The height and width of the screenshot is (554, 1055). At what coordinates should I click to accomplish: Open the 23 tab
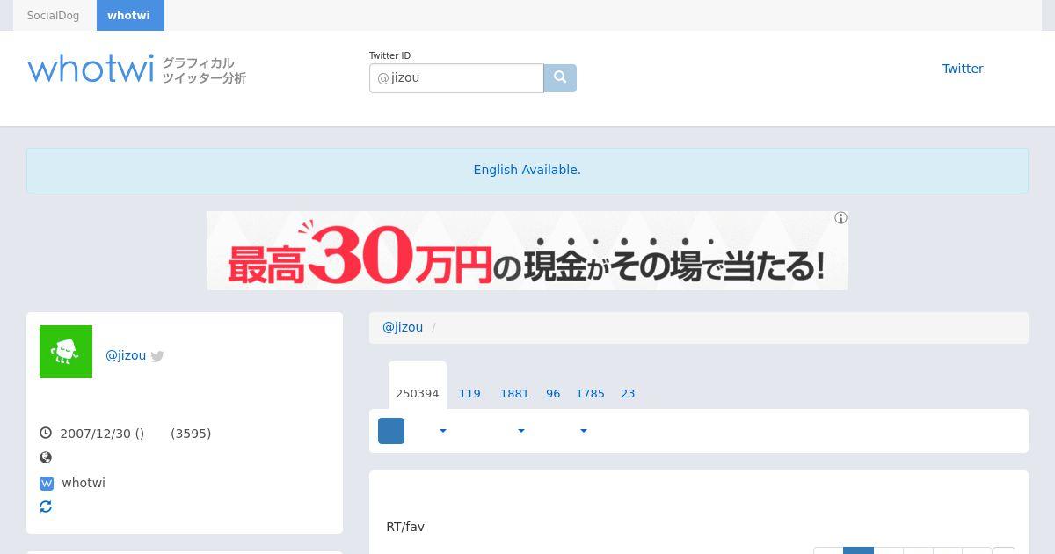(x=628, y=393)
